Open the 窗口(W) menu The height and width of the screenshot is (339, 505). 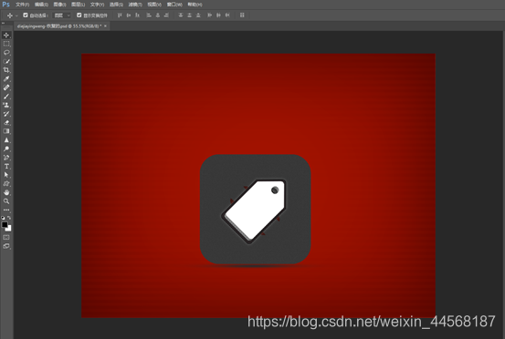click(174, 5)
